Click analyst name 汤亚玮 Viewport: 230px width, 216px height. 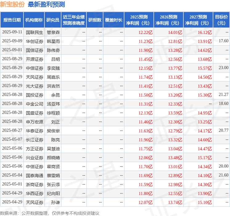point(53,104)
